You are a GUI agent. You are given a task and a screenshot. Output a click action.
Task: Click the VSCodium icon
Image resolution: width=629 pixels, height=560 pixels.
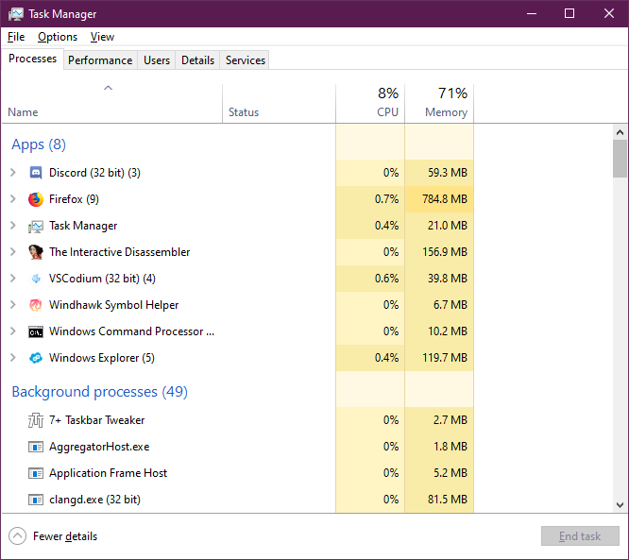[36, 279]
